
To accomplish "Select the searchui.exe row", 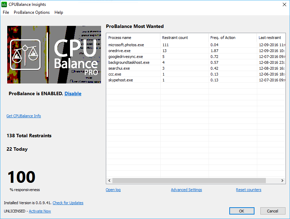I will [196, 68].
